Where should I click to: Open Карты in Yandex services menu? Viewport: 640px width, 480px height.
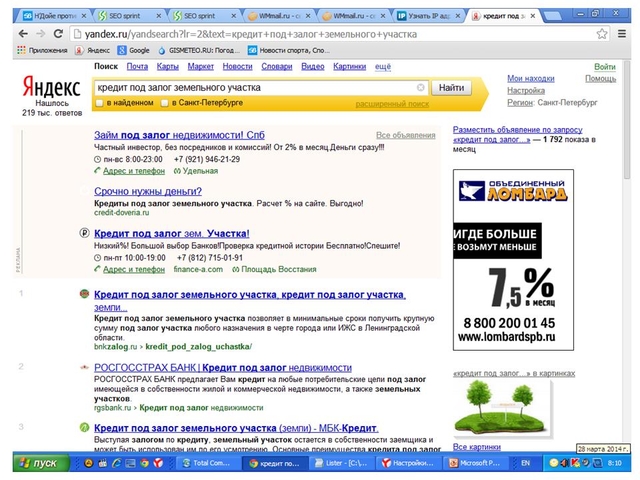coord(168,67)
